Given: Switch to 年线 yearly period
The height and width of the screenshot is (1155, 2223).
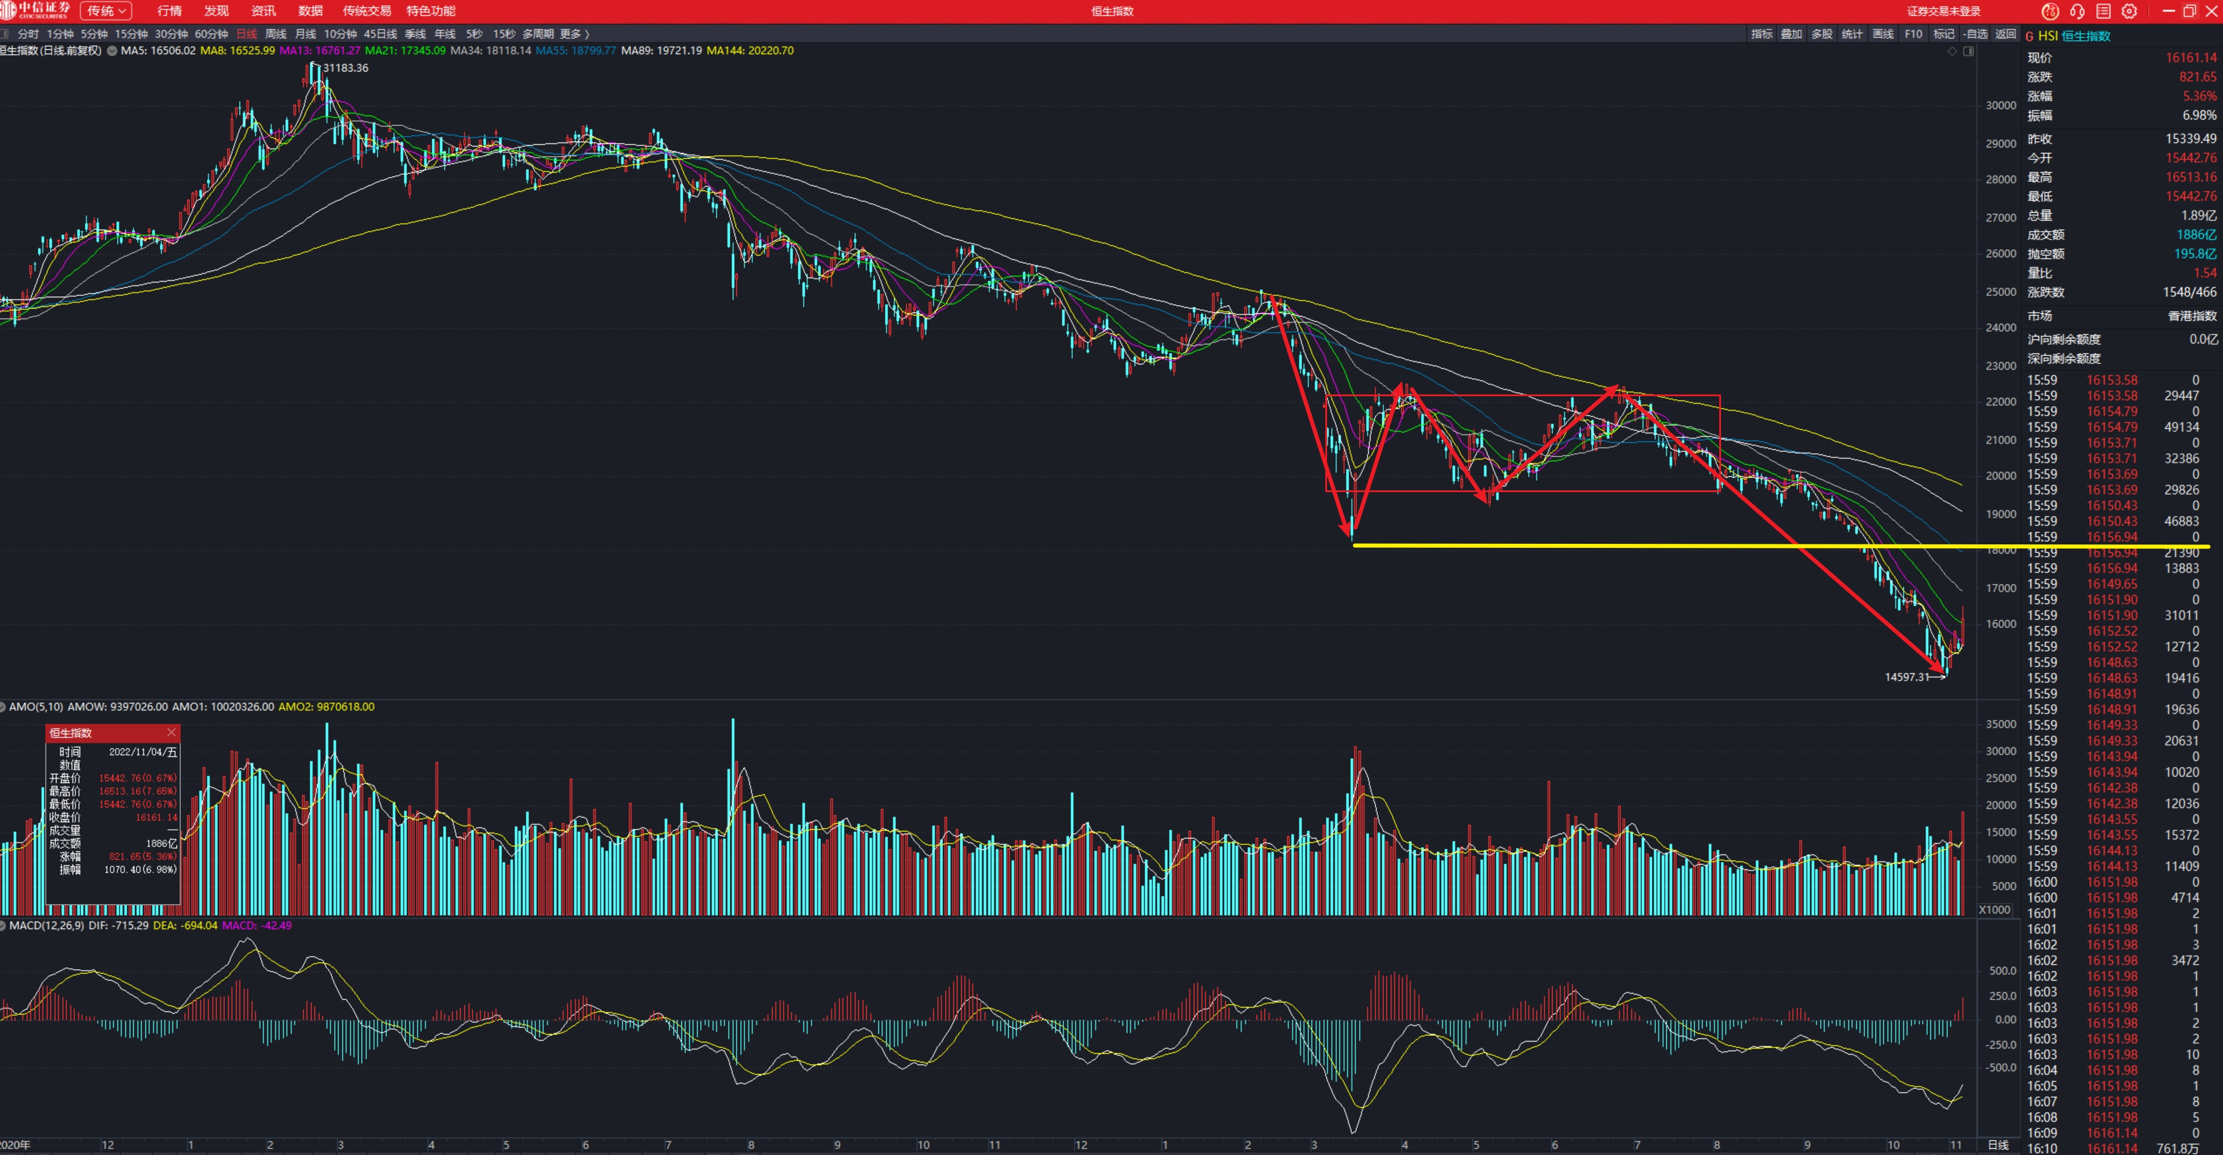Looking at the screenshot, I should [x=444, y=34].
